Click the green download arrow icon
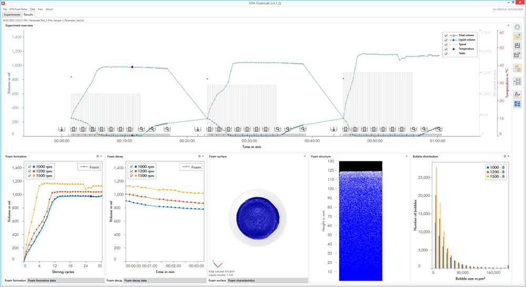Screen dimensions: 526x287 [518, 27]
